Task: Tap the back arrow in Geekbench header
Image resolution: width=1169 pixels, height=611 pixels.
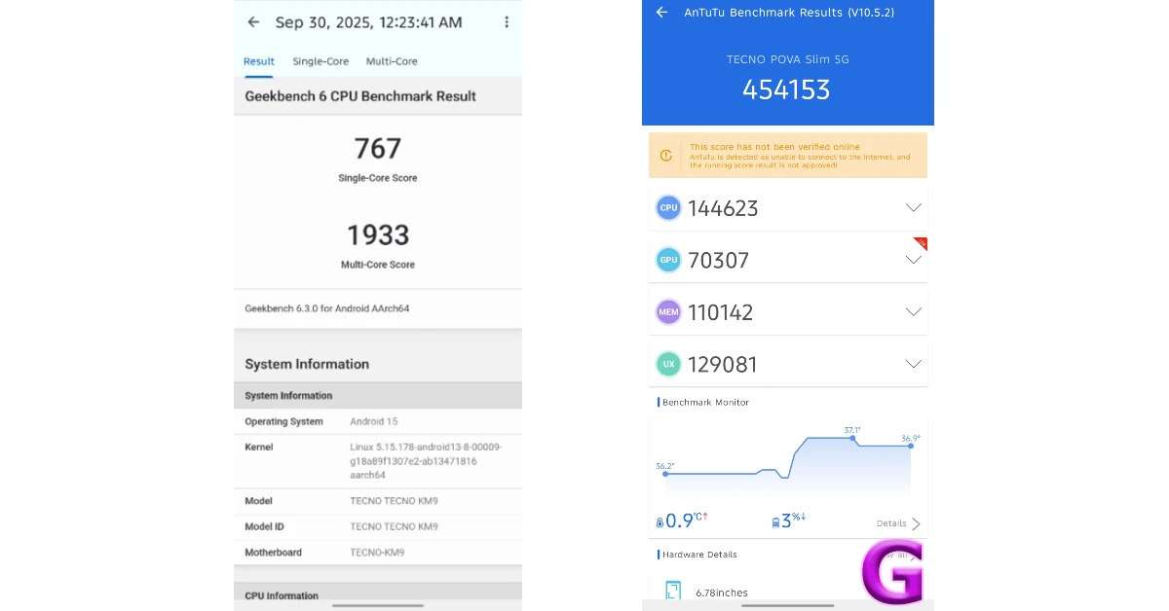Action: click(253, 22)
